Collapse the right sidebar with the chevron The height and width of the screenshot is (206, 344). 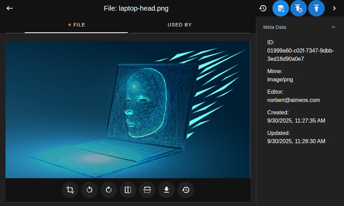(x=334, y=8)
